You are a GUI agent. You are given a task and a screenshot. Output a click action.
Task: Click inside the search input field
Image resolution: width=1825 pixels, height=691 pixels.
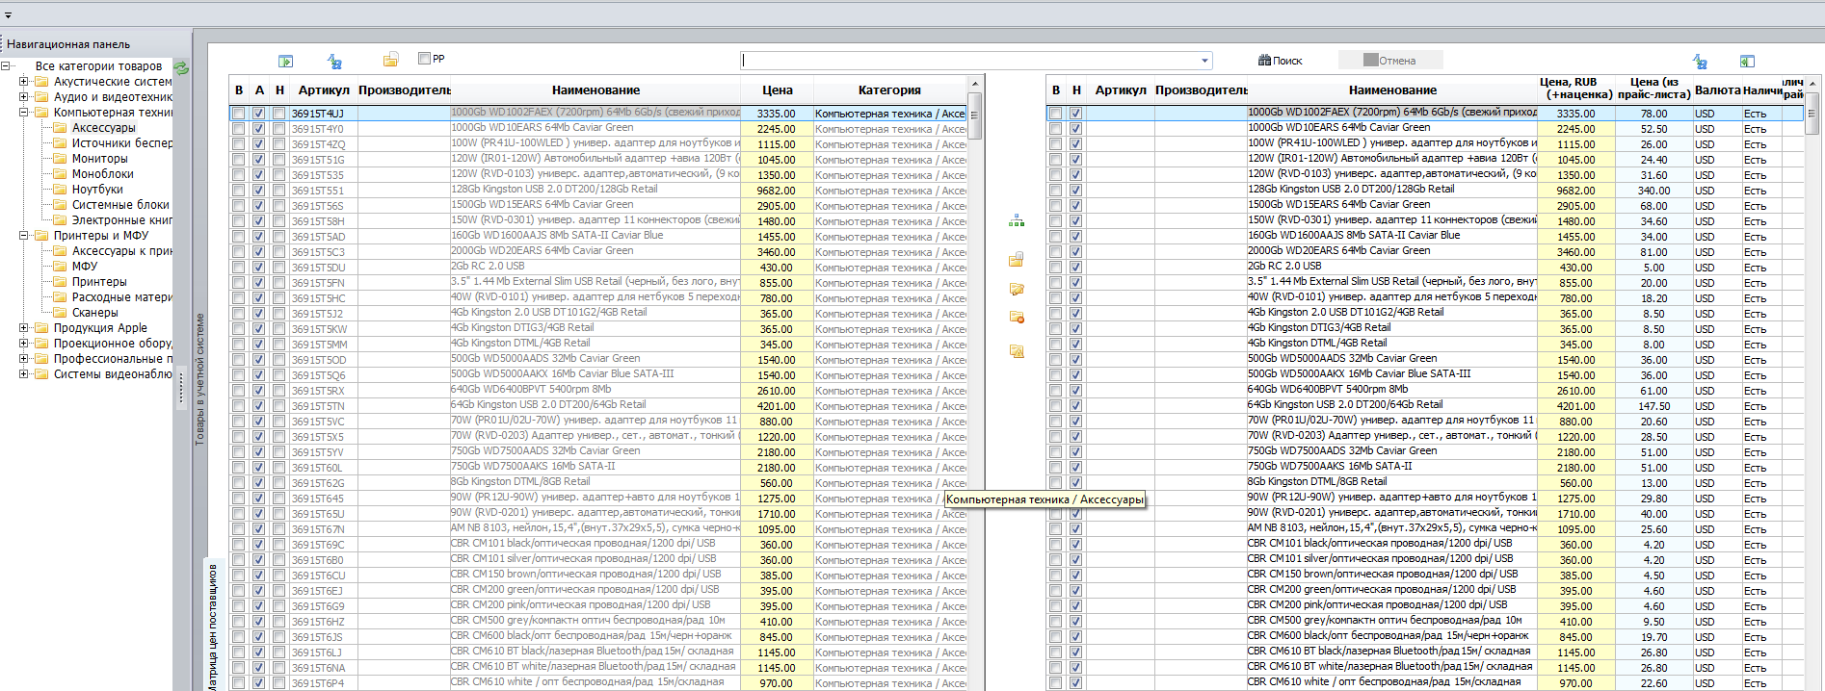969,61
